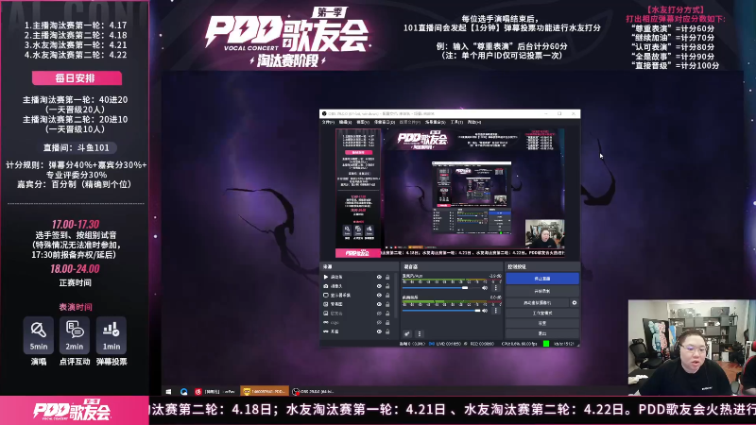Click the blue 停止直播 stop streaming button
Screen dimensions: 756x425
542,279
